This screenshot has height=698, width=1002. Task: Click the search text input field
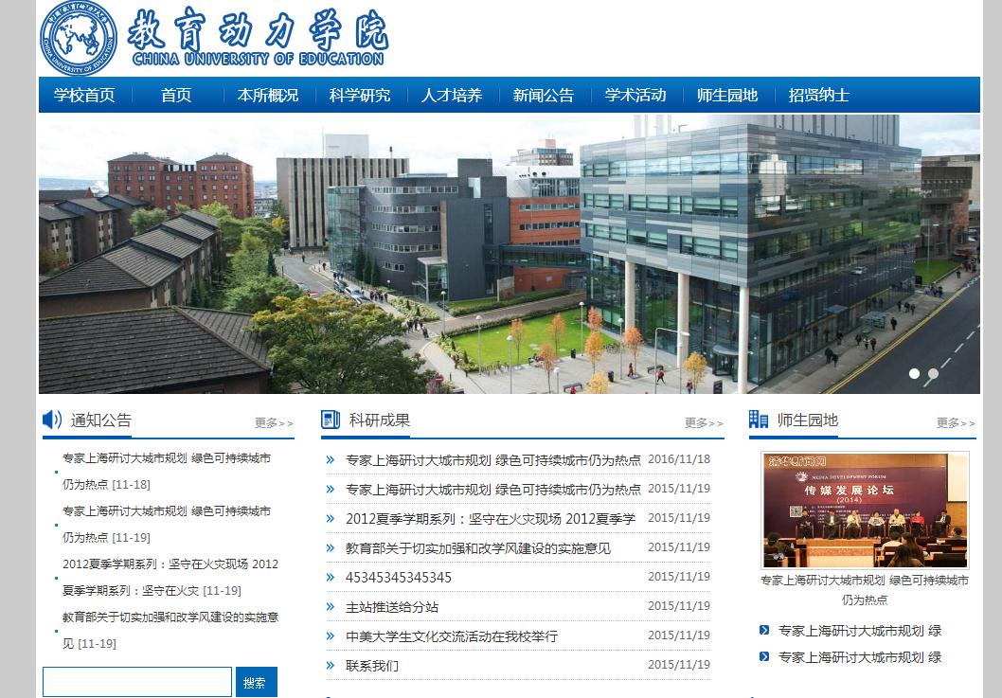click(x=137, y=682)
